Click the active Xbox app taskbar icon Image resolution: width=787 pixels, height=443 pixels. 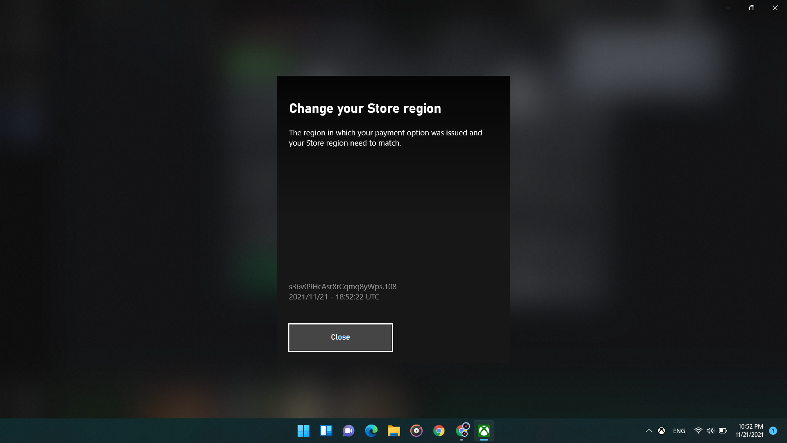pos(484,431)
